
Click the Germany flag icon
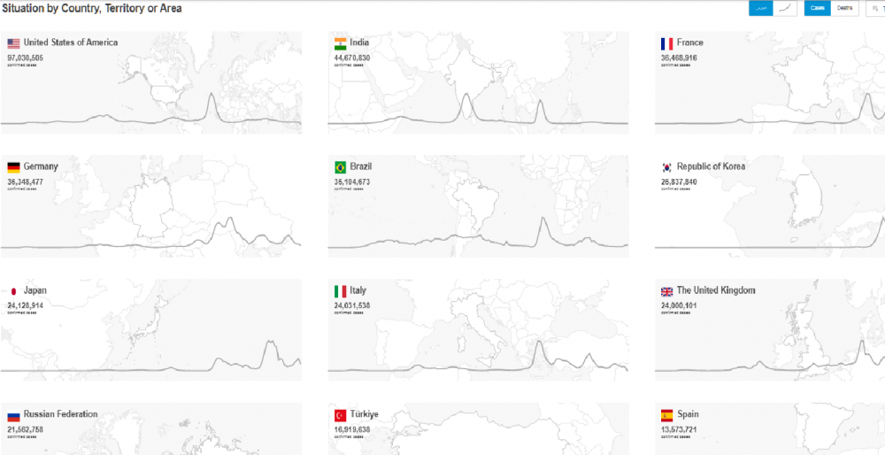click(x=13, y=167)
